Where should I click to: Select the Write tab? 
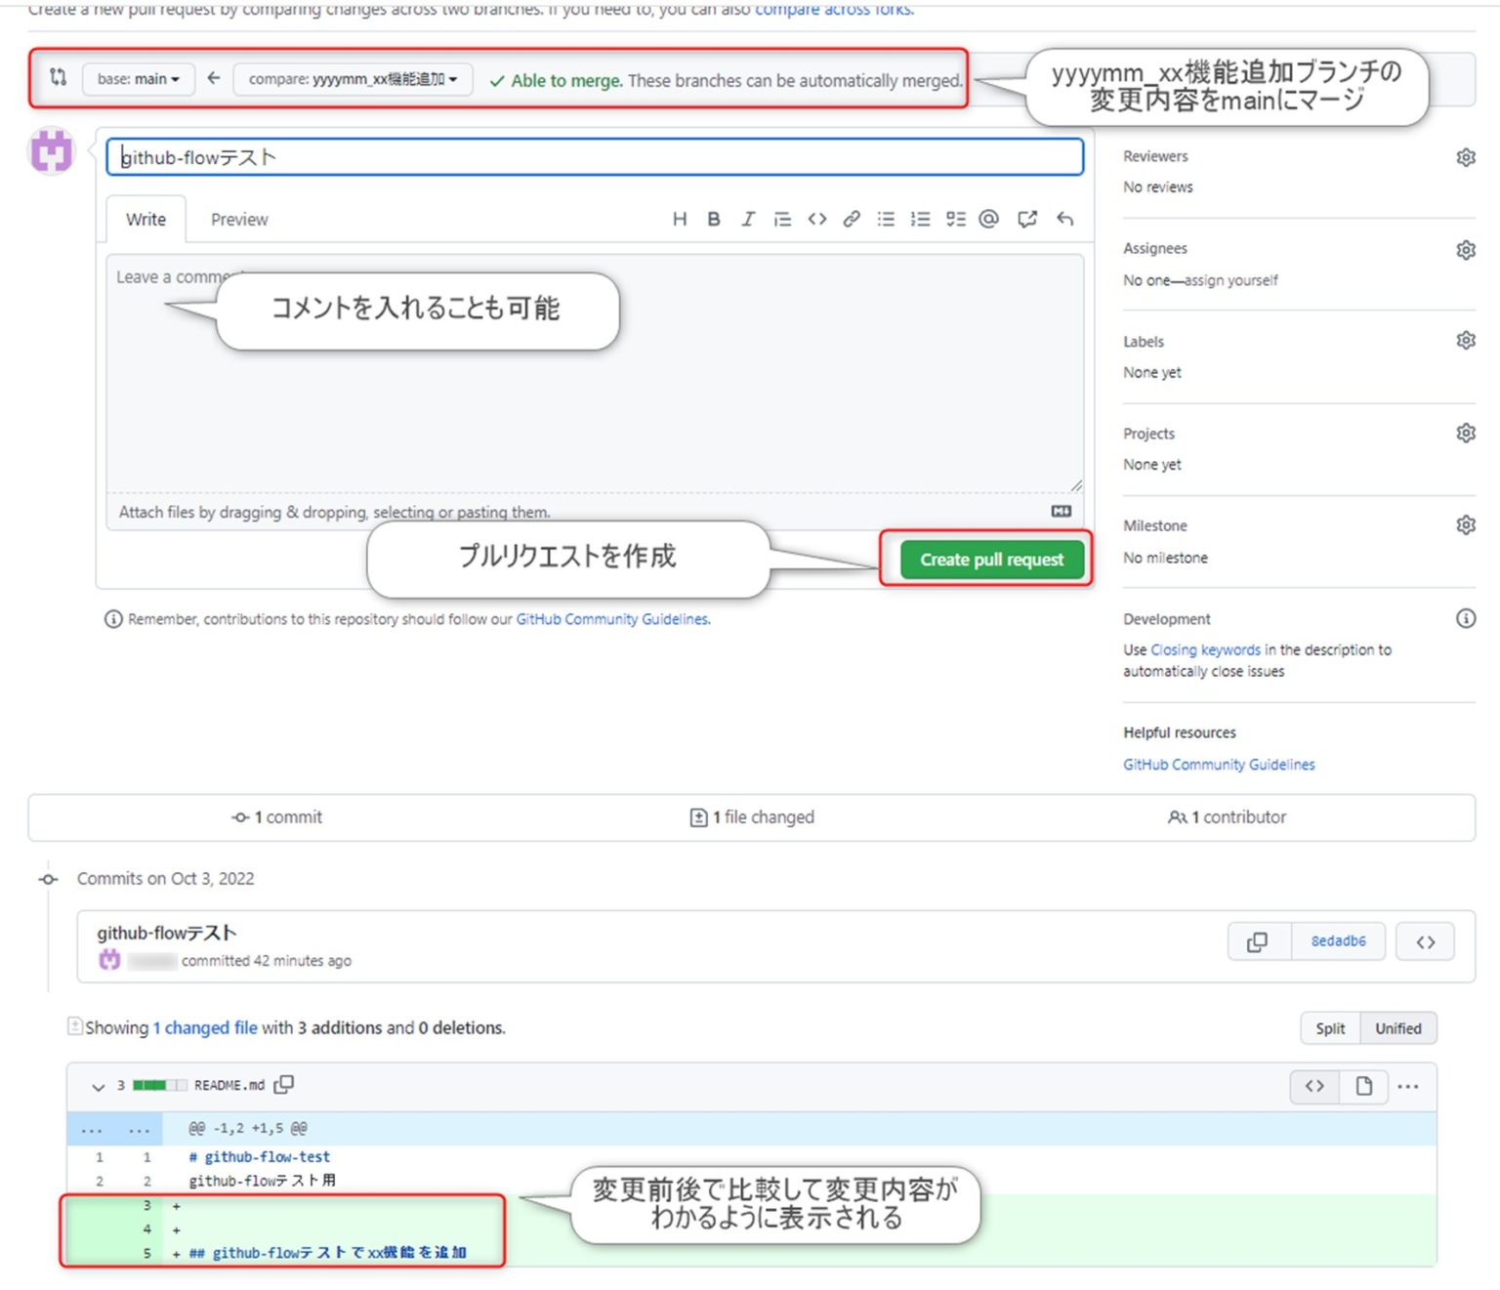tap(144, 219)
